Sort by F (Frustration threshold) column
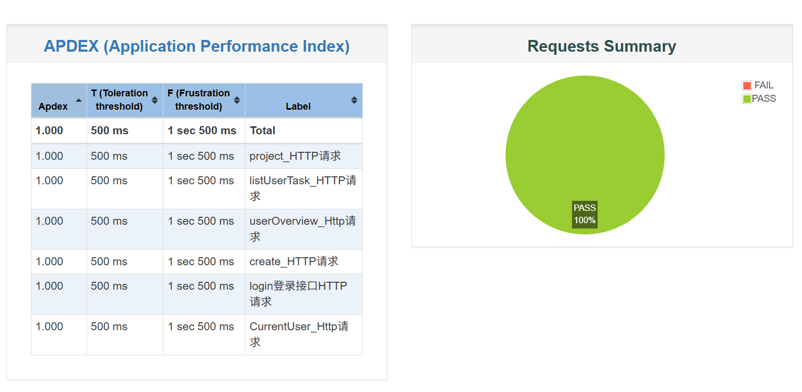The width and height of the screenshot is (802, 392). coord(204,100)
